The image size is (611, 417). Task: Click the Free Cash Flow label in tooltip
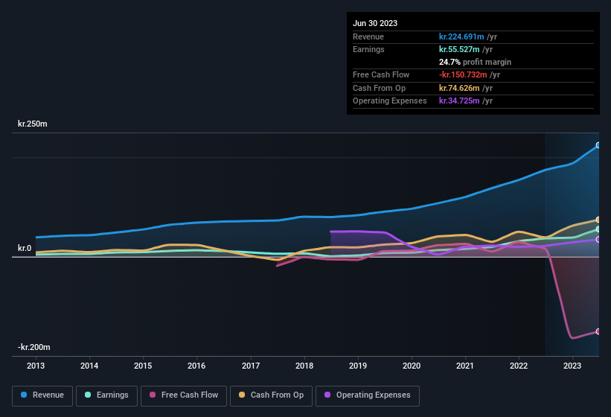pyautogui.click(x=381, y=74)
